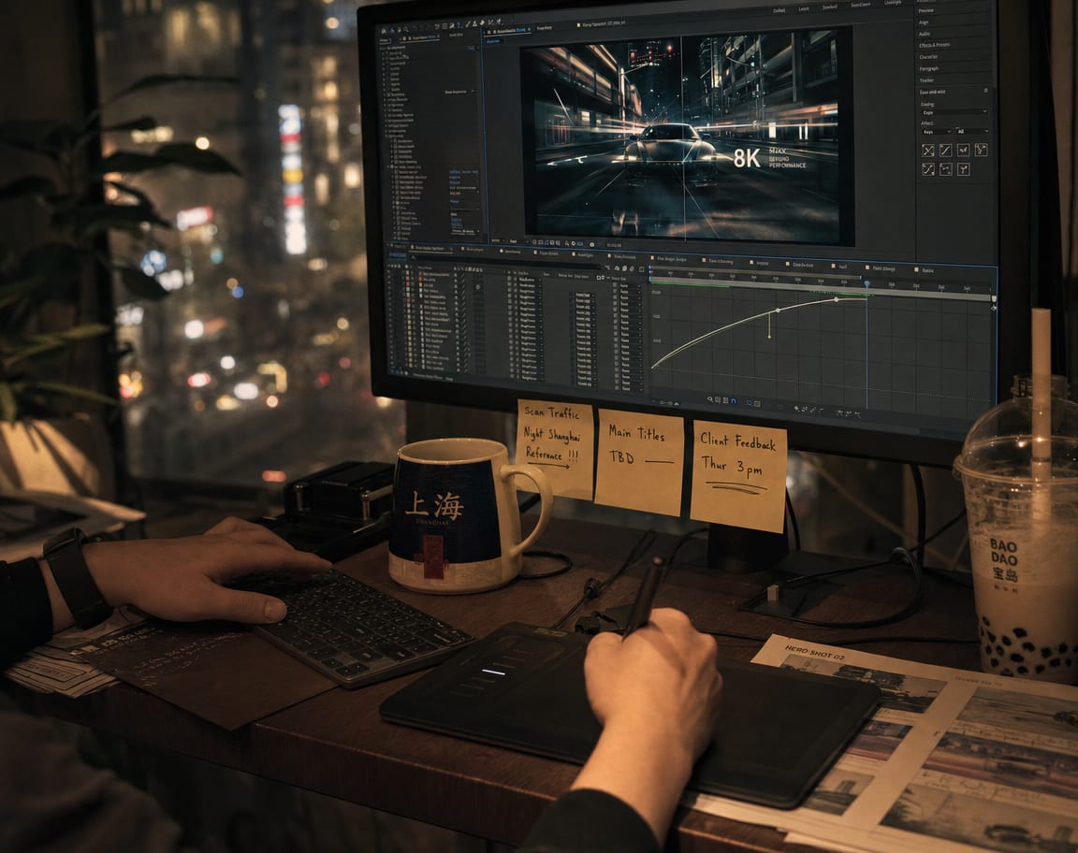The width and height of the screenshot is (1078, 853).
Task: Switch to the Small Screen workspace
Action: point(861,5)
